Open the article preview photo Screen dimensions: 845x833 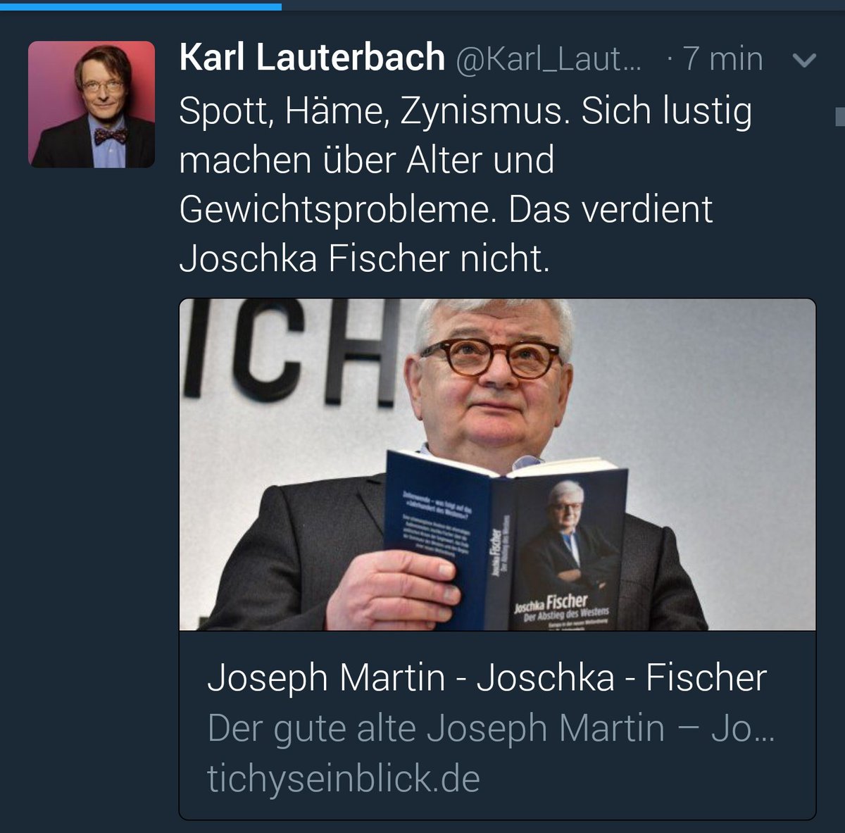498,465
